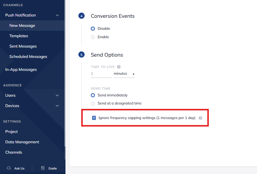257x174 pixels.
Task: Click the Time to Live help icon
Action: click(x=119, y=67)
